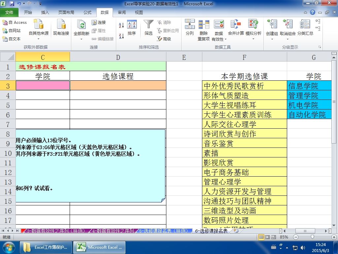Viewport: 338px width, 254px height.
Task: Click the What-If Analysis (模拟分析) icon
Action: 253,24
